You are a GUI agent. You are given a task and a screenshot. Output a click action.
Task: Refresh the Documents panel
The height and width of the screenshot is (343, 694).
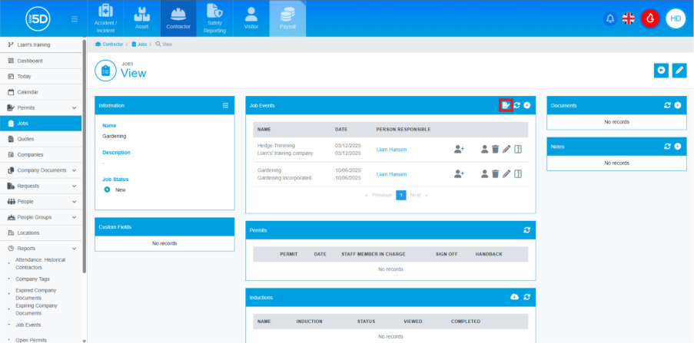(666, 105)
